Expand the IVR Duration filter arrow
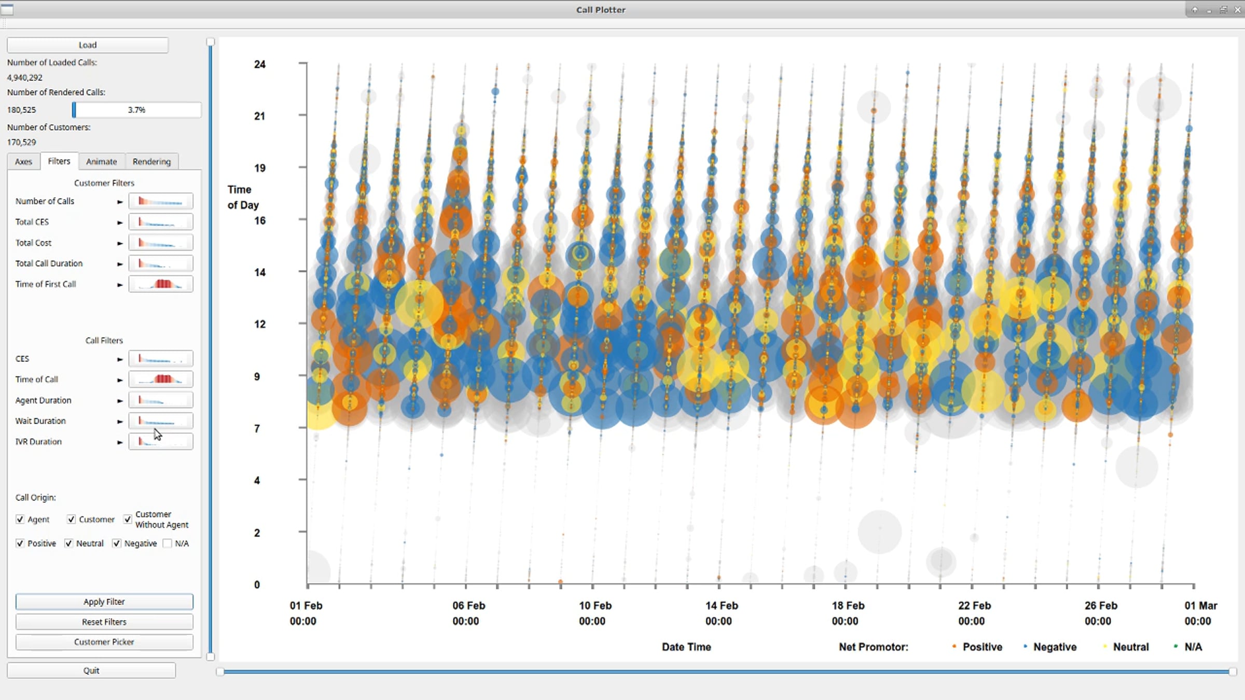Screen dimensions: 1245x700 (120, 442)
